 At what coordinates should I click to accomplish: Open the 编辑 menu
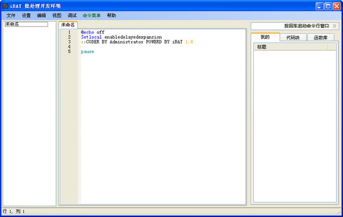tap(42, 15)
